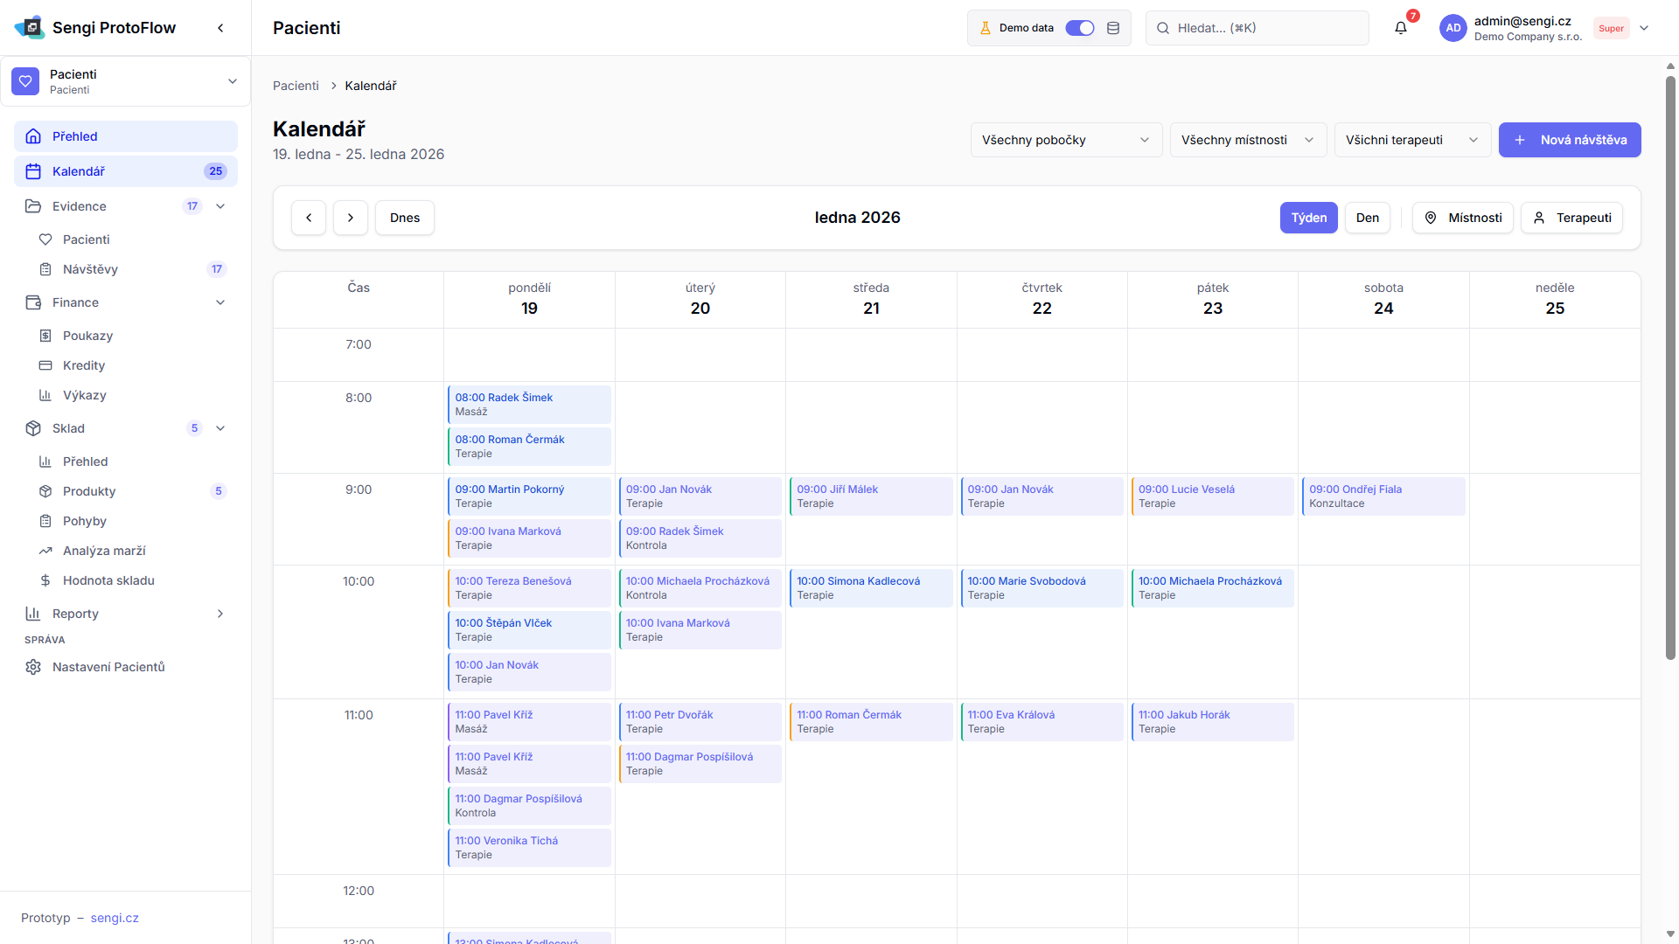Screen dimensions: 1679x944
Task: Toggle the Demo data switch
Action: (x=1080, y=28)
